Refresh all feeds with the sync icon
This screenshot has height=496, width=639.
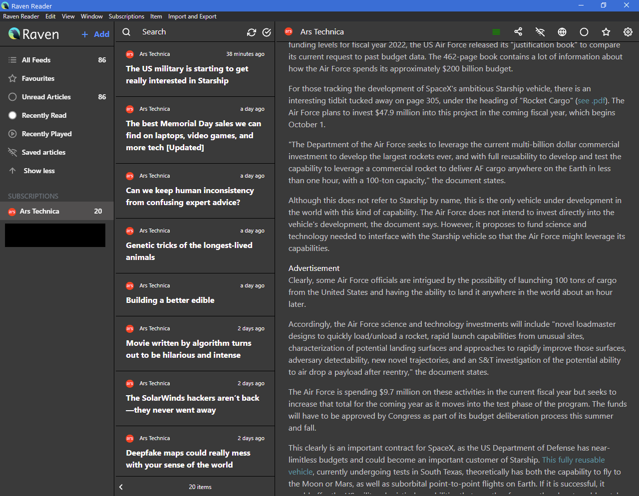coord(251,32)
